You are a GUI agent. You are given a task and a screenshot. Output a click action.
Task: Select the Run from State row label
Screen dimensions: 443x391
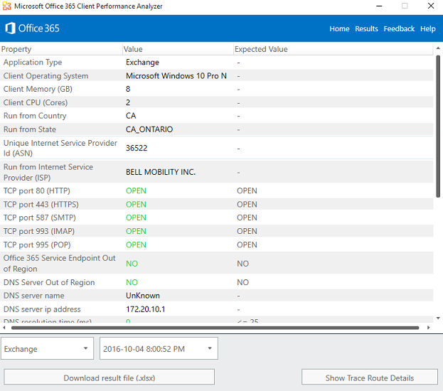pos(30,129)
